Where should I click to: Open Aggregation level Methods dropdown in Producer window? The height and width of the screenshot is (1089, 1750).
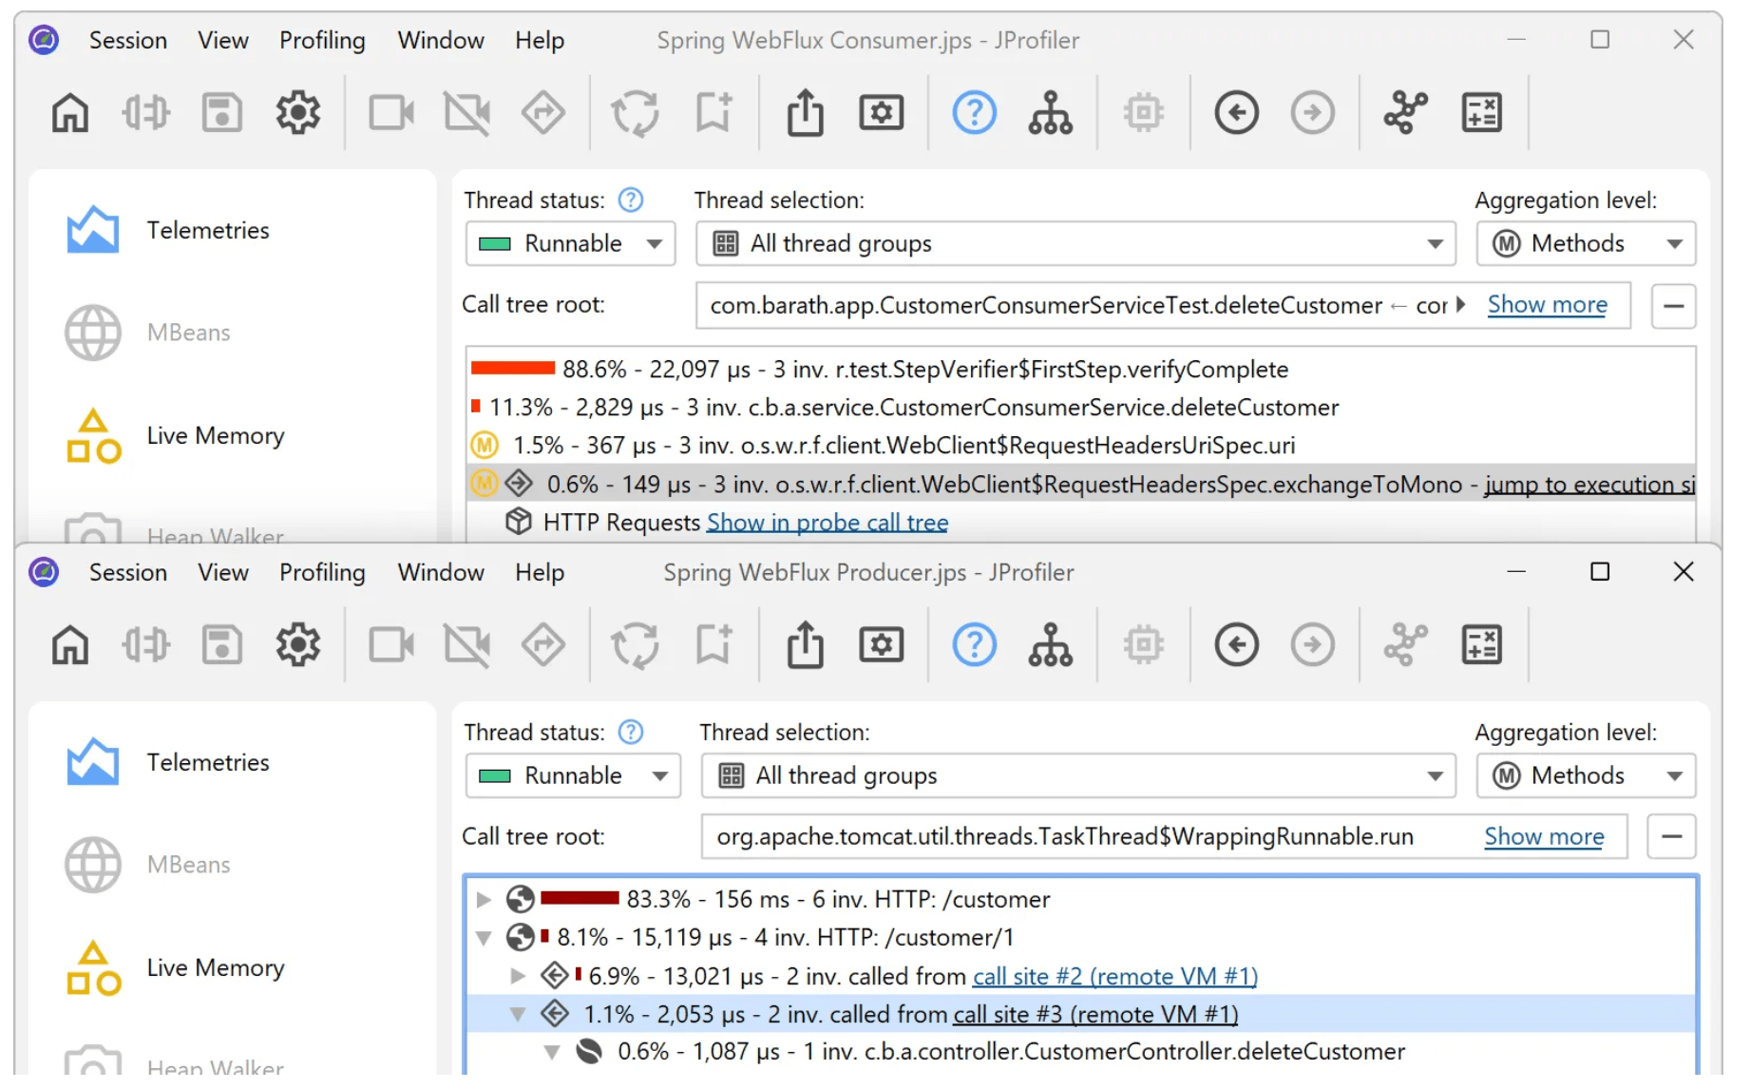pyautogui.click(x=1586, y=776)
